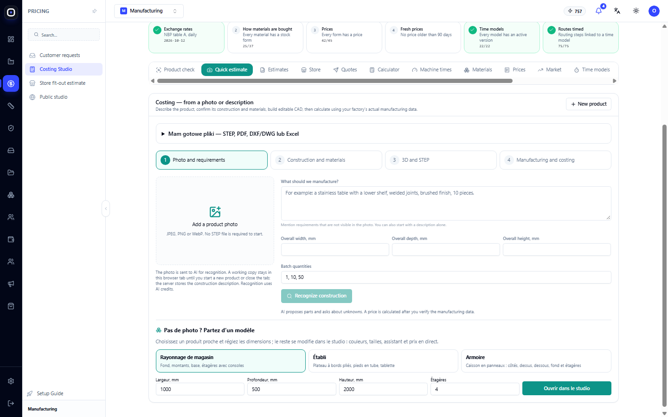668x417 pixels.
Task: Click the 'Ouvrir dans le studio' button
Action: coord(566,388)
